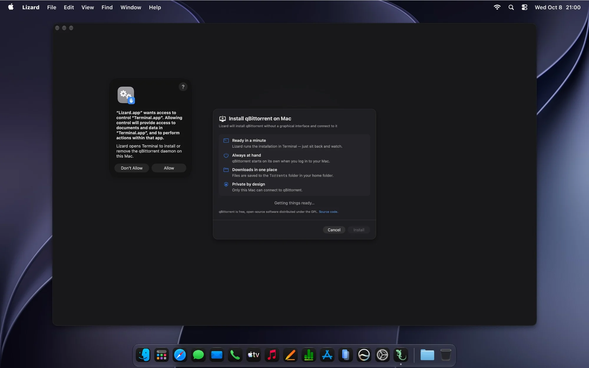Open the Apple menu

click(11, 7)
